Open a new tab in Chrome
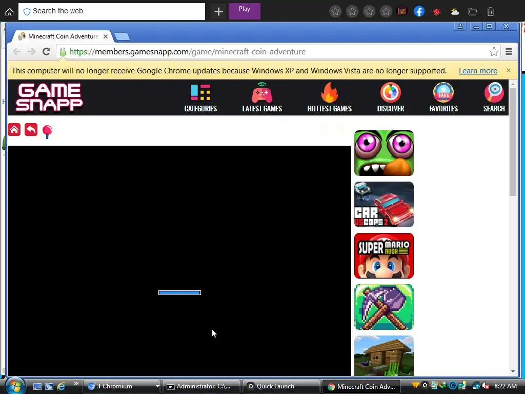 (x=122, y=36)
